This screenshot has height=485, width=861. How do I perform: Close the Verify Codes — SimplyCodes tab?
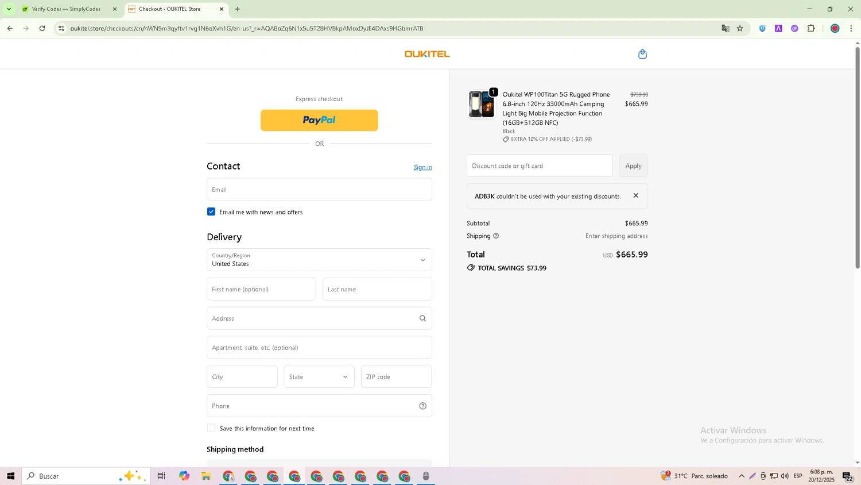point(114,9)
